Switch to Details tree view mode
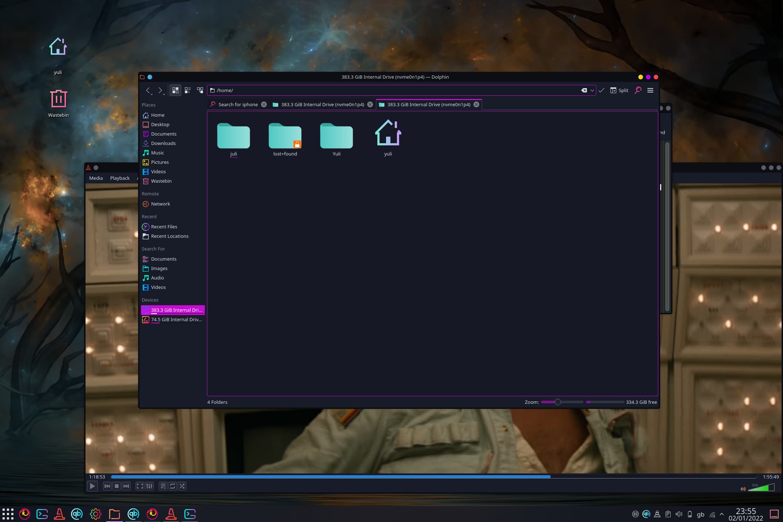The height and width of the screenshot is (522, 783). pos(200,90)
